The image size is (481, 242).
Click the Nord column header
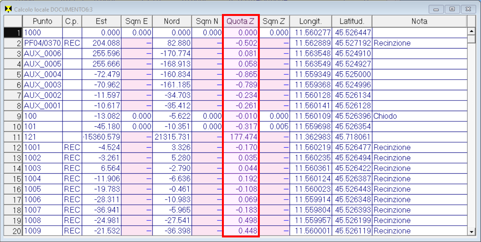click(172, 21)
